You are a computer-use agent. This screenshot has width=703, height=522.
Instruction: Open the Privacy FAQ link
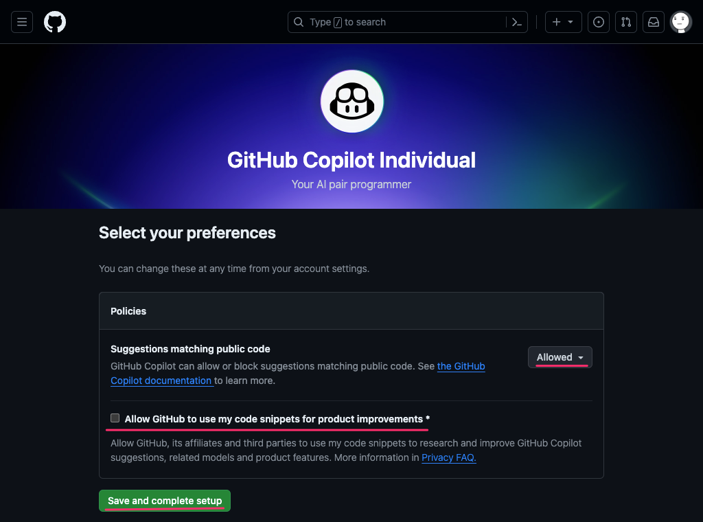[449, 457]
